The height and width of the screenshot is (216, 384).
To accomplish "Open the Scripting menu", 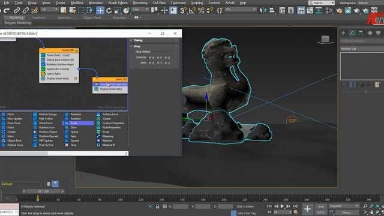I will pyautogui.click(x=197, y=2).
